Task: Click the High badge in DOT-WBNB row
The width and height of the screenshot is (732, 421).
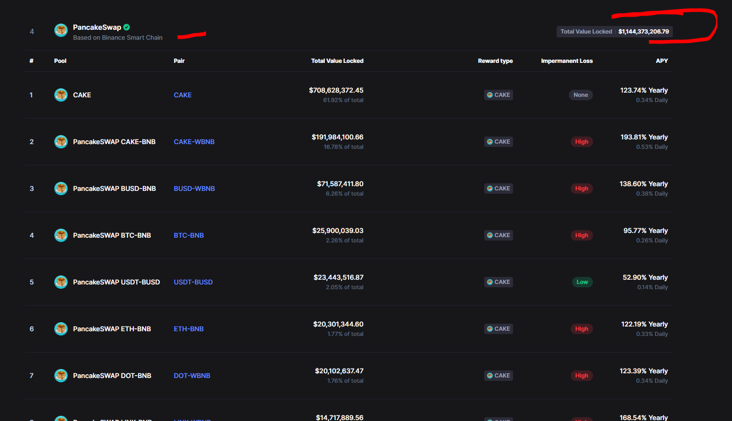Action: 582,376
